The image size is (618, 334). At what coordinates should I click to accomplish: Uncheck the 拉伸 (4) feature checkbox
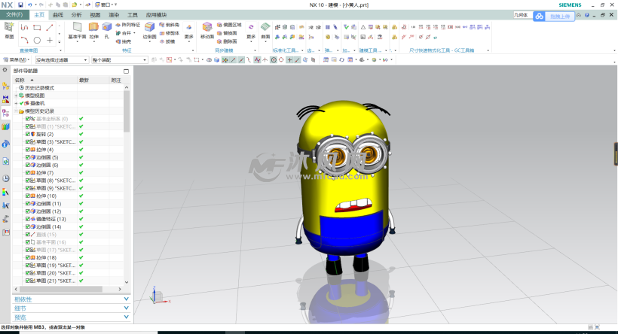click(28, 150)
